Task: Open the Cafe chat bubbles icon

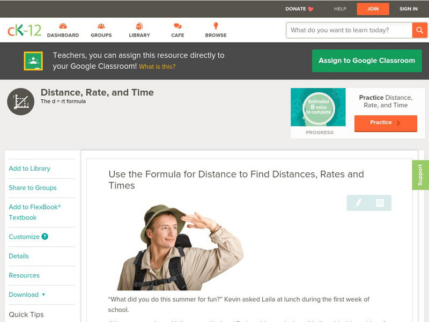Action: pyautogui.click(x=177, y=26)
